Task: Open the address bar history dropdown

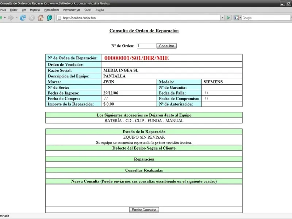Action: 222,18
